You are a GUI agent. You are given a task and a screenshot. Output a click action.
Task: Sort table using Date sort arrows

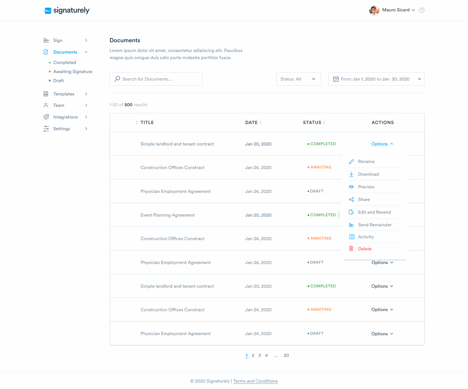pos(260,122)
